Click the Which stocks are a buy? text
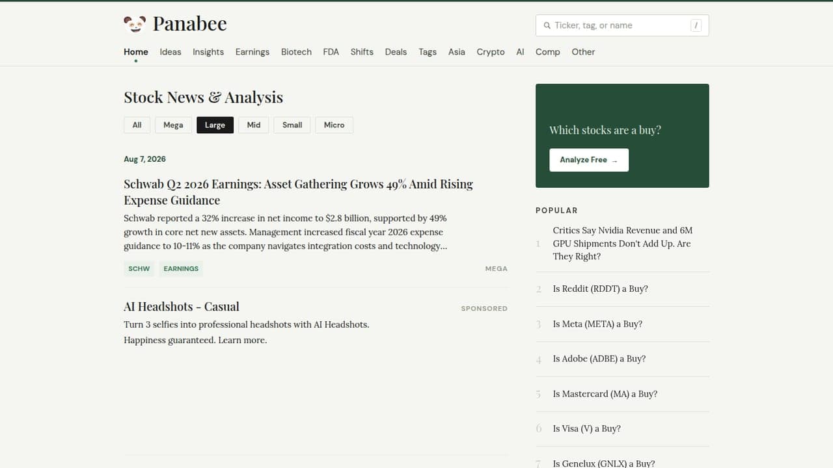Image resolution: width=833 pixels, height=468 pixels. click(605, 130)
